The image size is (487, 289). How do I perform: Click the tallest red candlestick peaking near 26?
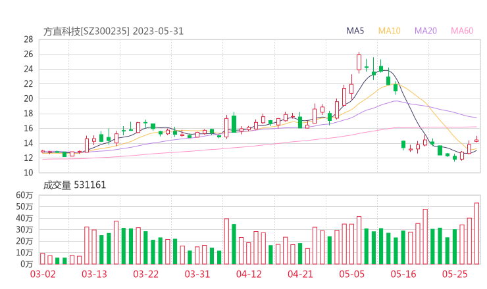tap(359, 62)
